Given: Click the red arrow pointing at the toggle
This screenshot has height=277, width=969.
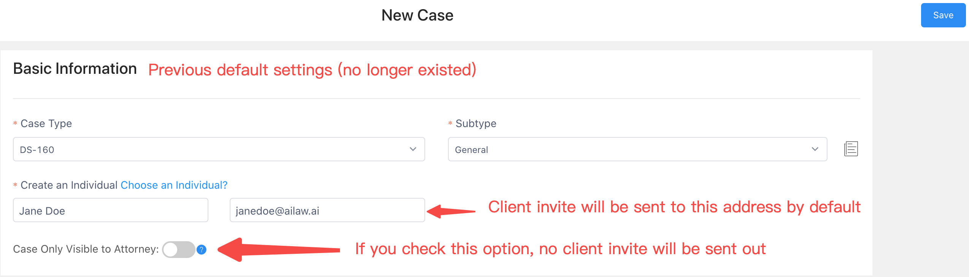Looking at the screenshot, I should [279, 250].
